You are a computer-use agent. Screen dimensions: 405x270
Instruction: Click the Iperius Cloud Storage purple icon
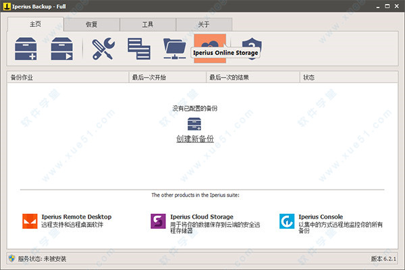coord(159,221)
